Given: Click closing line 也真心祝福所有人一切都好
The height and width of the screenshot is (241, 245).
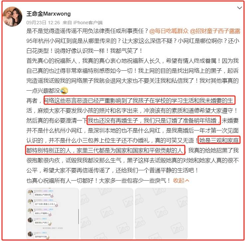Looking at the screenshot, I should 98,181.
